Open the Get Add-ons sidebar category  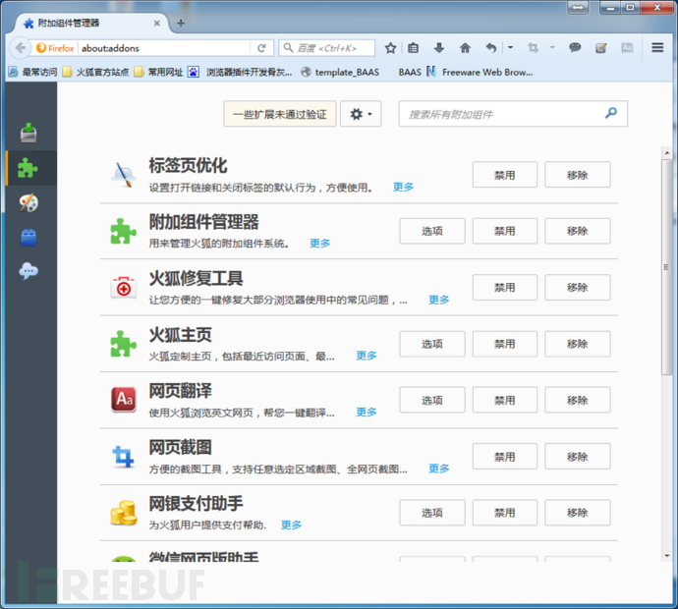(28, 133)
